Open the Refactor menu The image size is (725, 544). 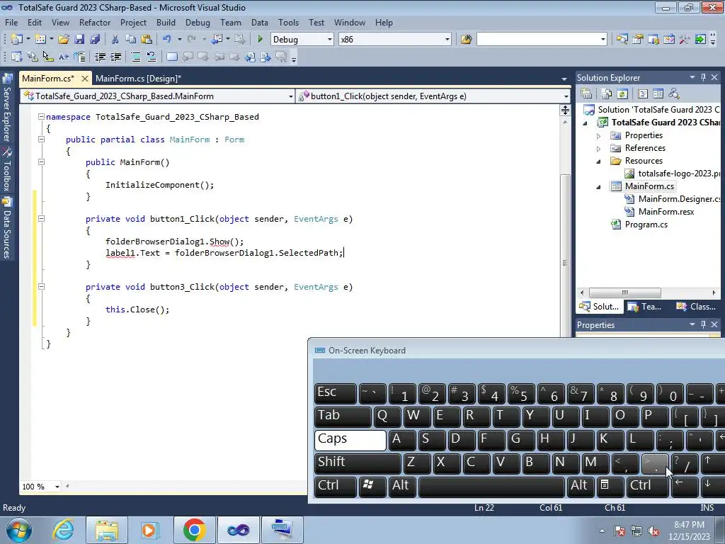click(x=95, y=22)
